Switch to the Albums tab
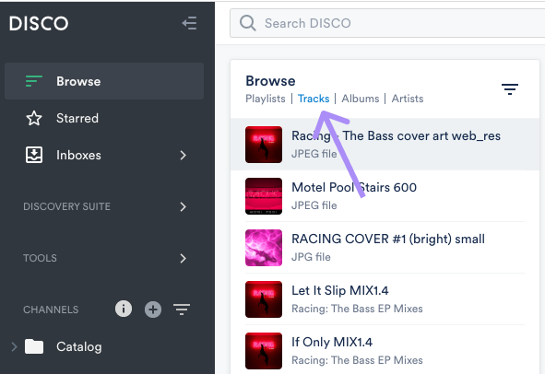This screenshot has height=374, width=545. point(360,99)
